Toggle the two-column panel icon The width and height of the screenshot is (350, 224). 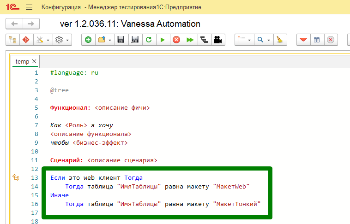tap(317, 40)
